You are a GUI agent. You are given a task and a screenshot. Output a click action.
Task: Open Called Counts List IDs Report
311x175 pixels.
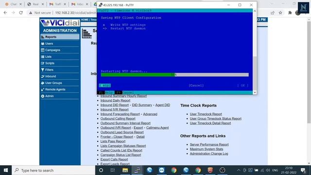[x=121, y=150]
